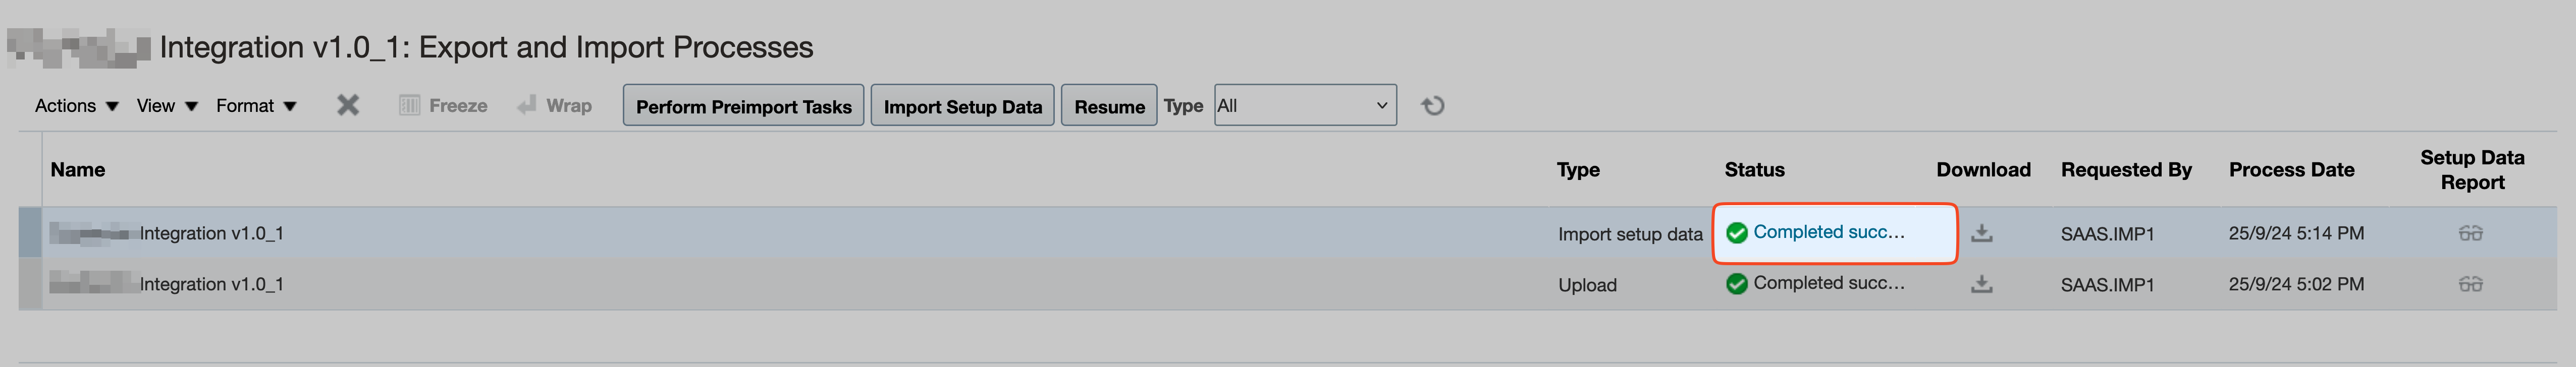
Task: Open the Actions menu
Action: 76,106
